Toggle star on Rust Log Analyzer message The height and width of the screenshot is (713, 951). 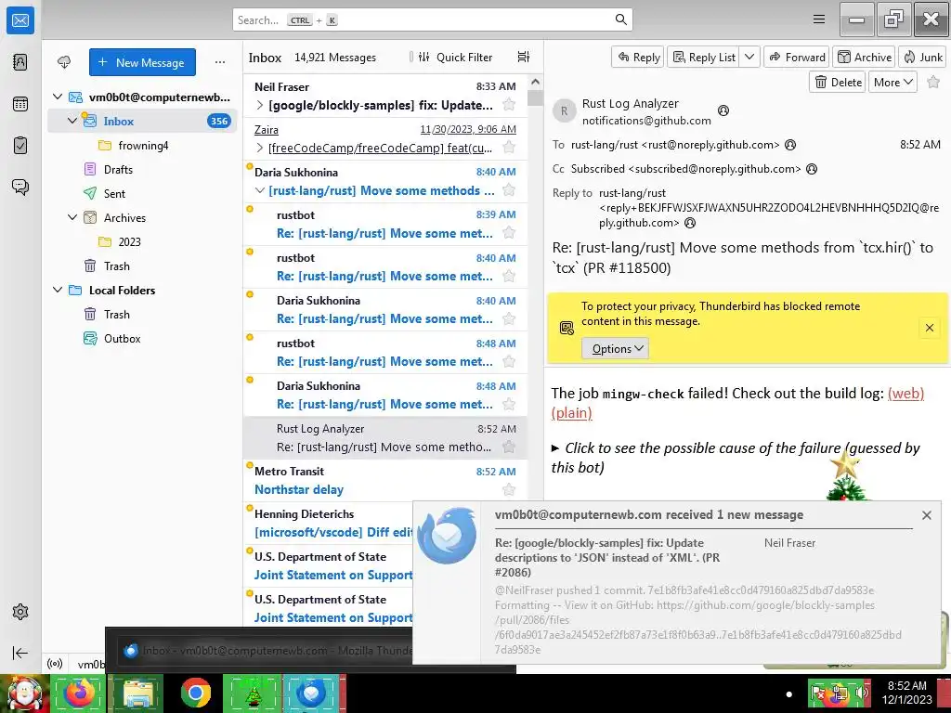[x=509, y=447]
